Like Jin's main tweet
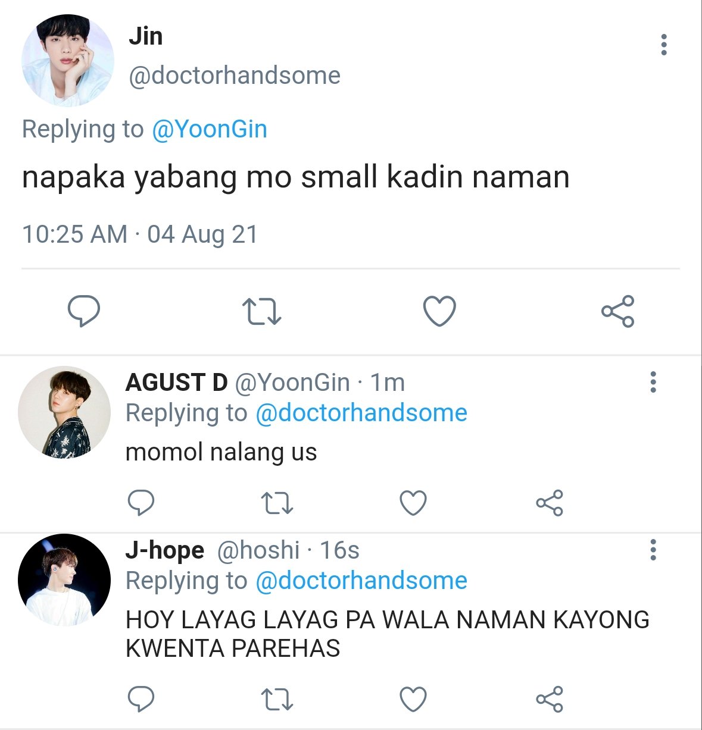Image resolution: width=702 pixels, height=730 pixels. [x=439, y=311]
